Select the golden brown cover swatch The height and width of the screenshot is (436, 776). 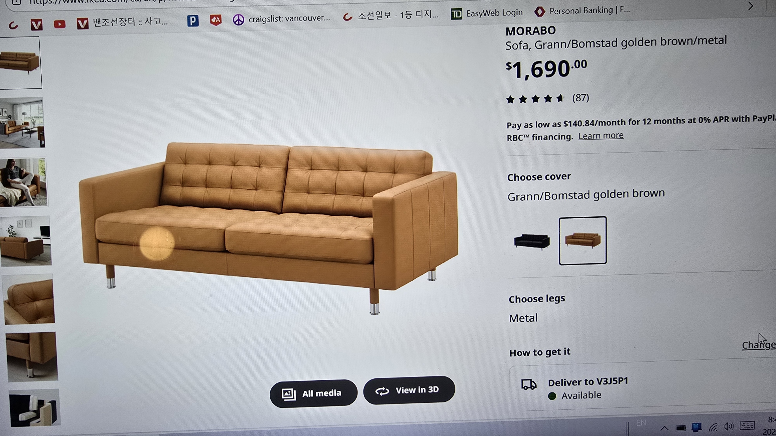click(x=583, y=241)
